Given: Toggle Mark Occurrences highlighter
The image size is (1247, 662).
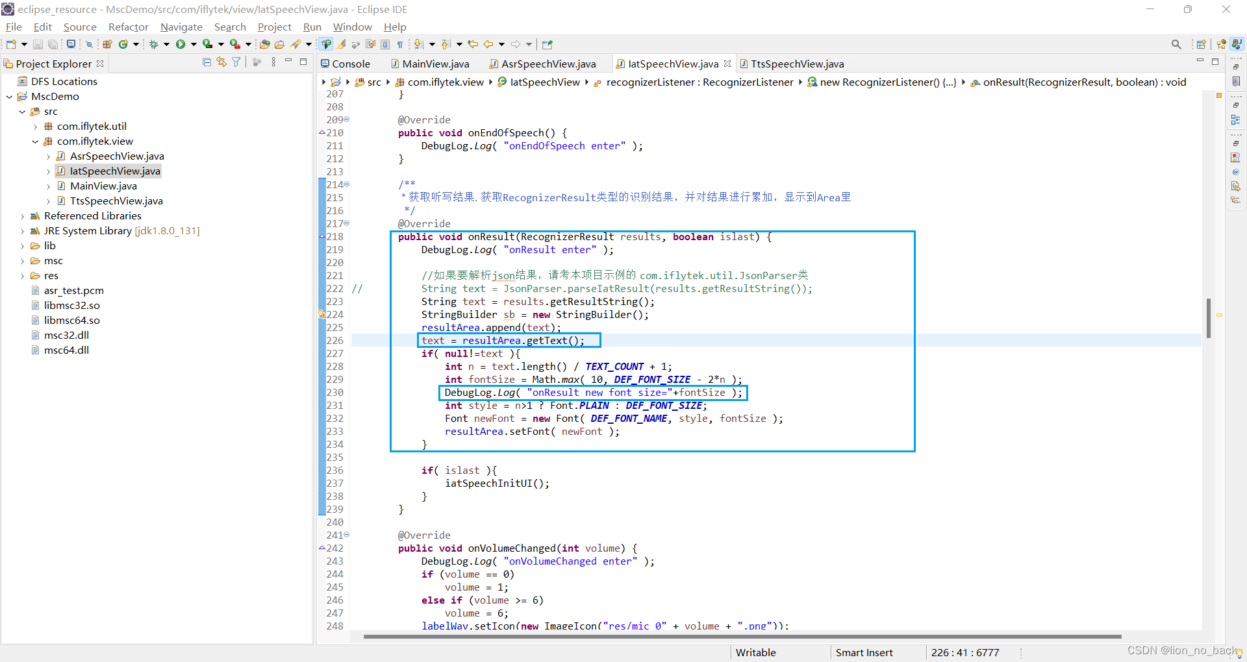Looking at the screenshot, I should (x=342, y=44).
